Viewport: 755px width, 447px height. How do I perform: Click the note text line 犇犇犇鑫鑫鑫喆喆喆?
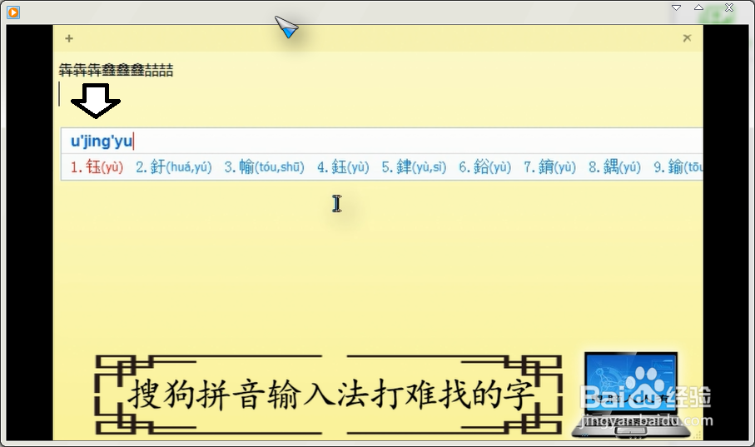coord(116,70)
